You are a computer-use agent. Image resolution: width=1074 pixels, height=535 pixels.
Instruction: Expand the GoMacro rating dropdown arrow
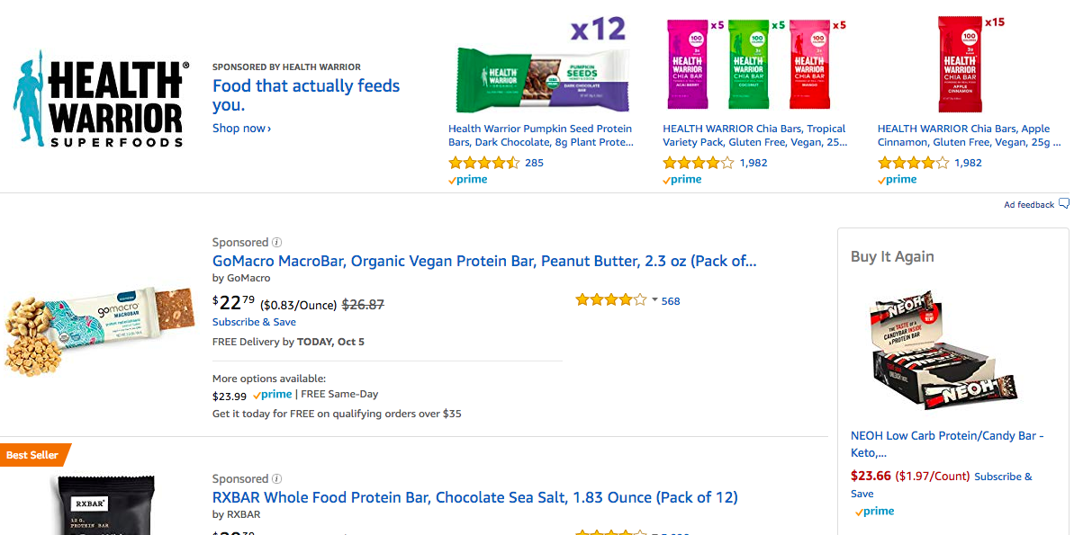[x=654, y=300]
